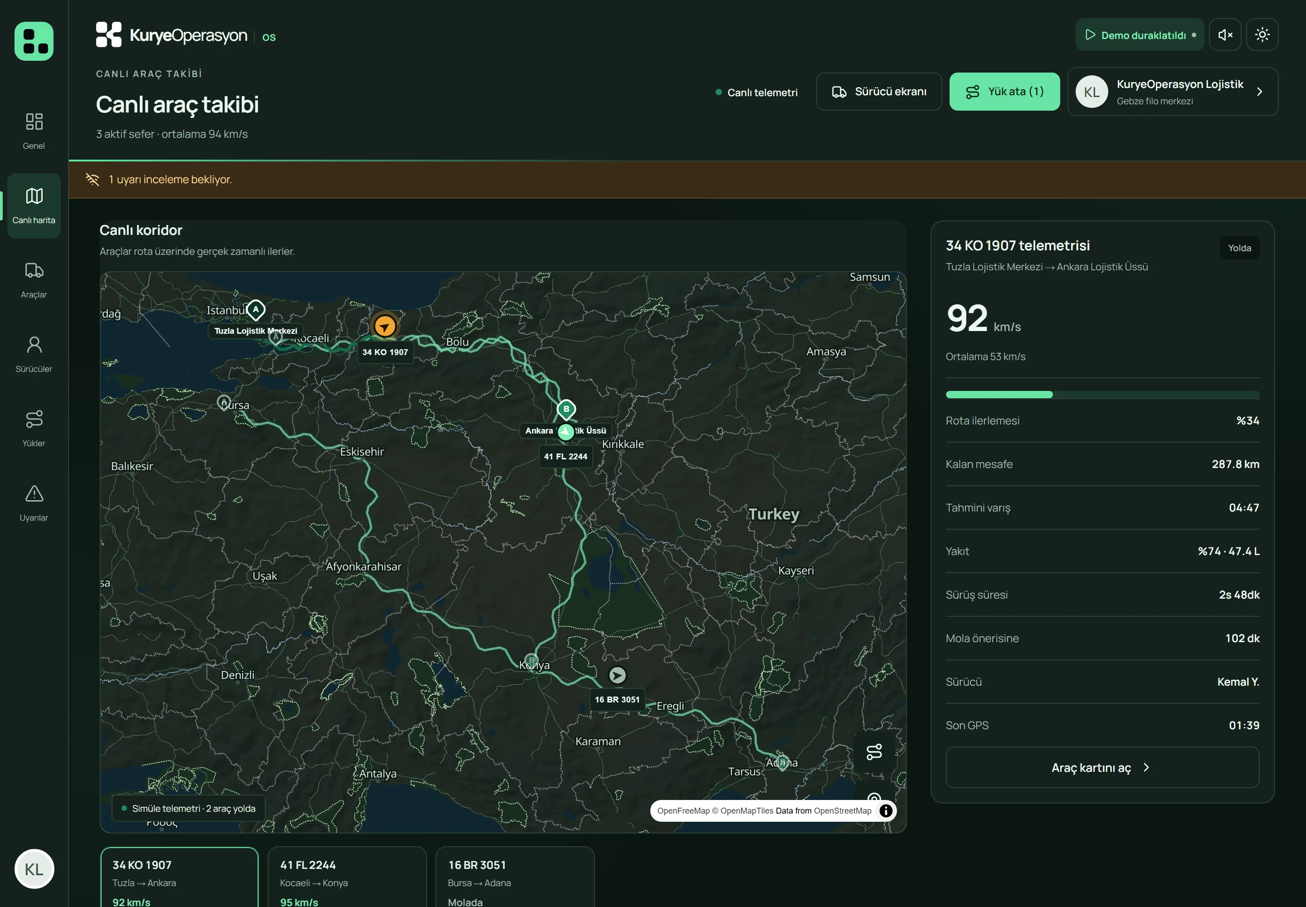Select the orange 34 KO 1907 vehicle marker

coord(385,326)
